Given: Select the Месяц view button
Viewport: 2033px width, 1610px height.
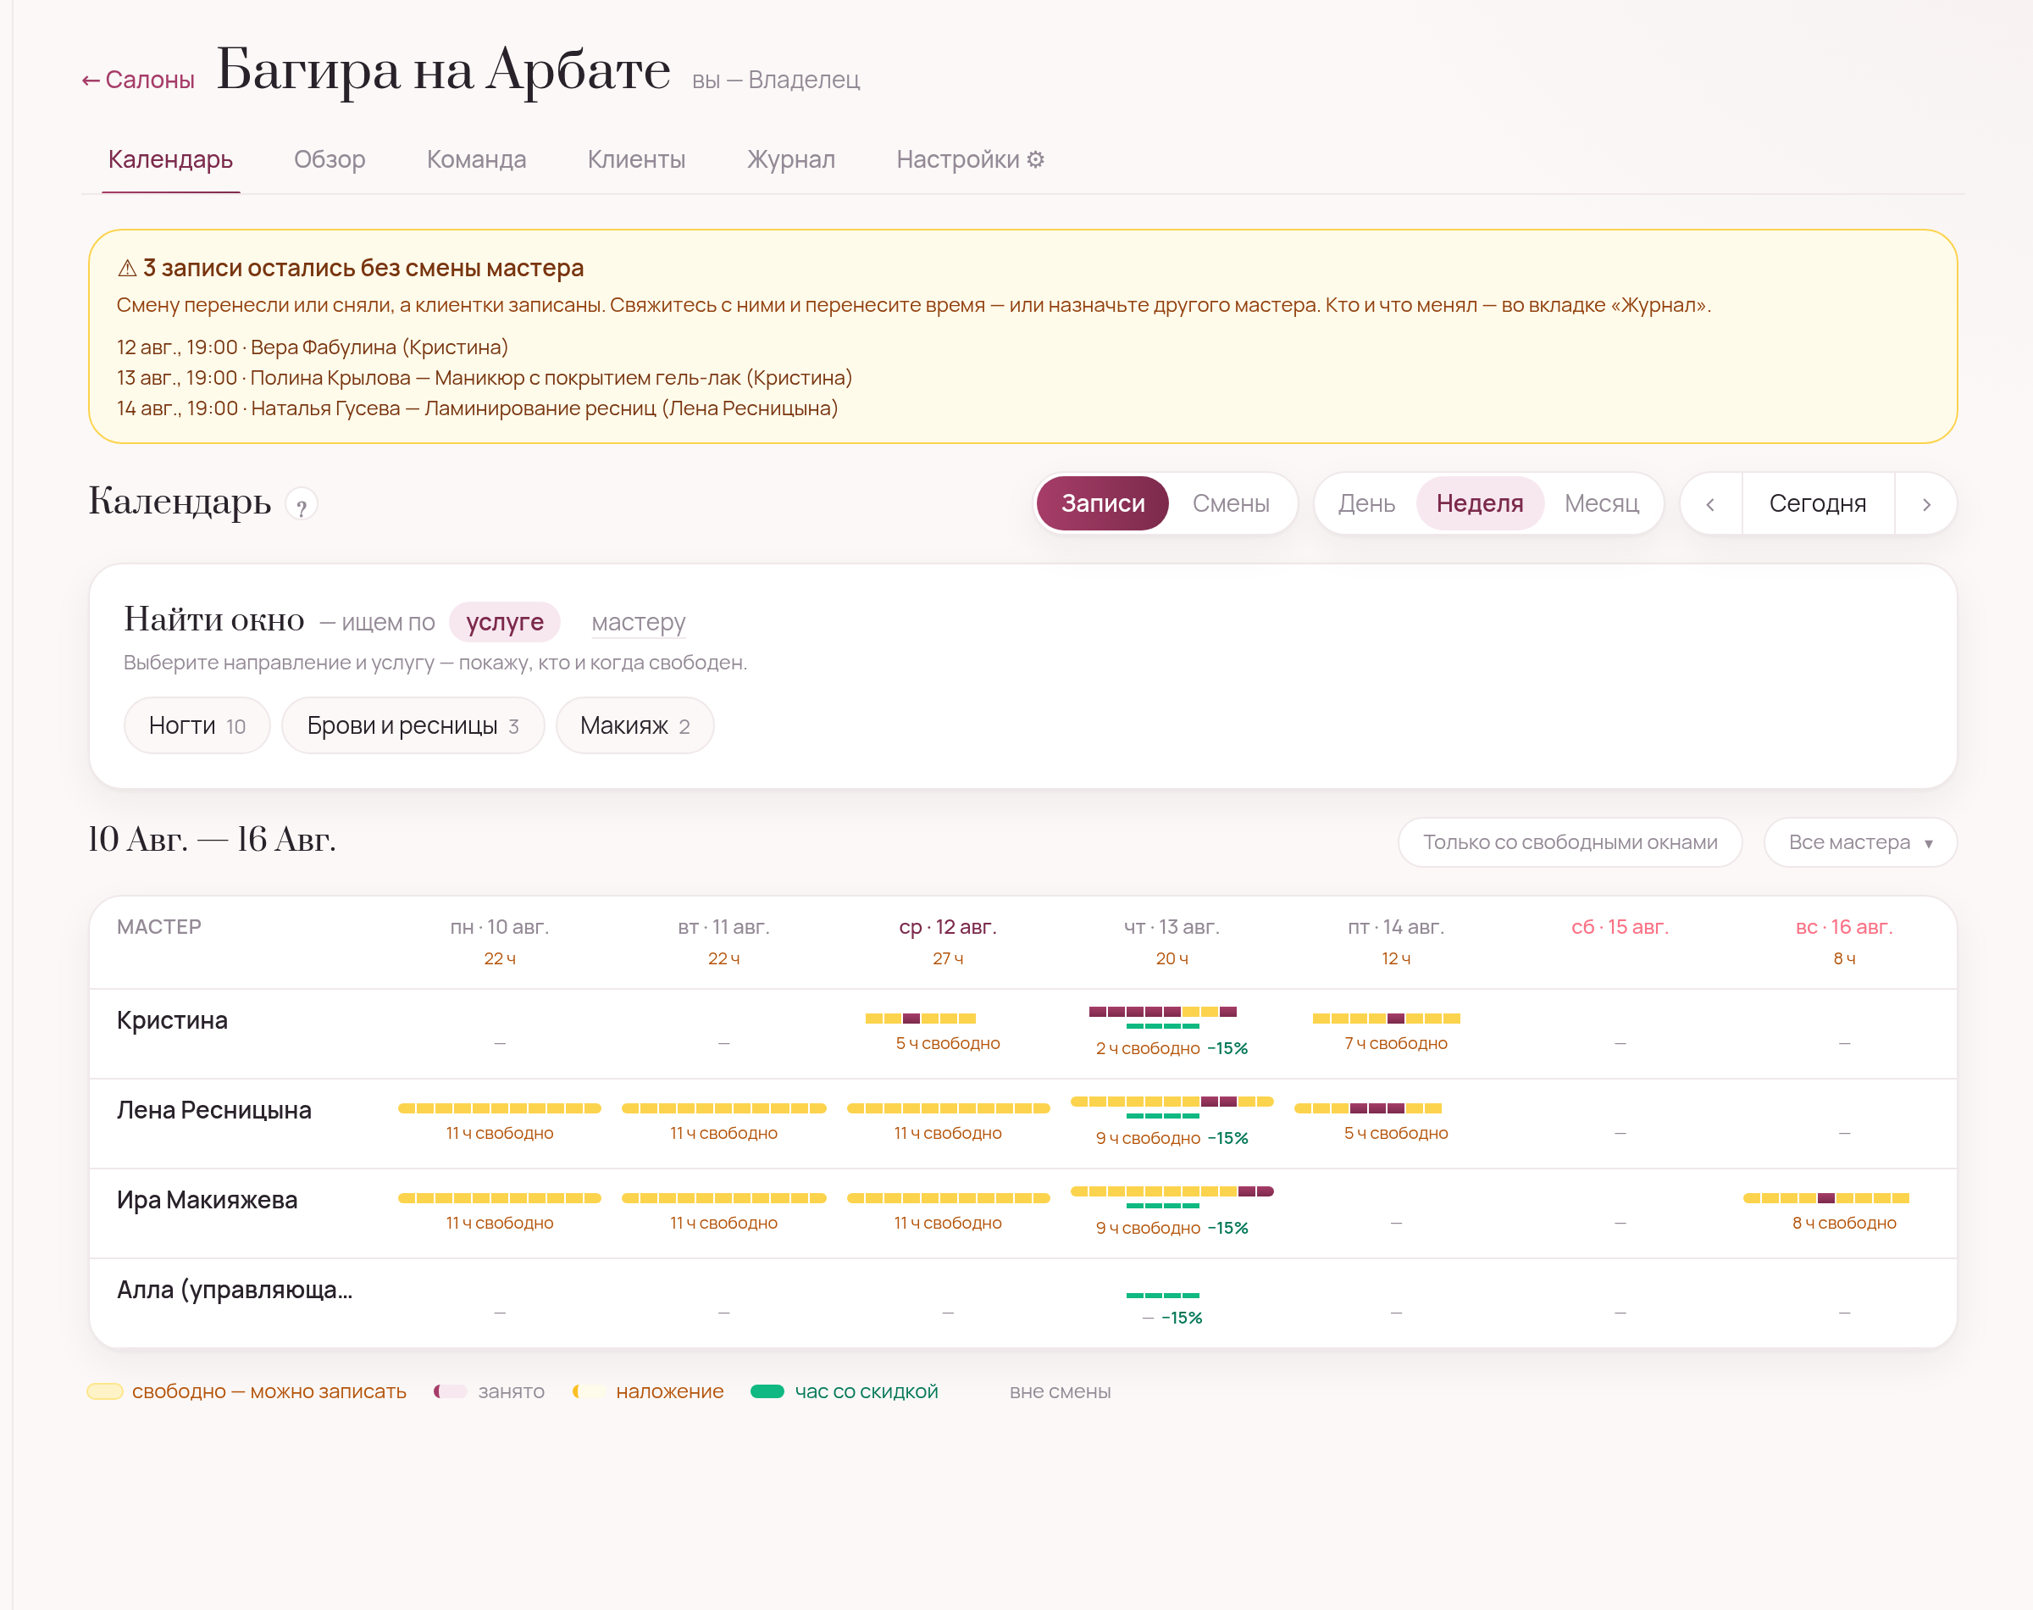Looking at the screenshot, I should pyautogui.click(x=1601, y=504).
